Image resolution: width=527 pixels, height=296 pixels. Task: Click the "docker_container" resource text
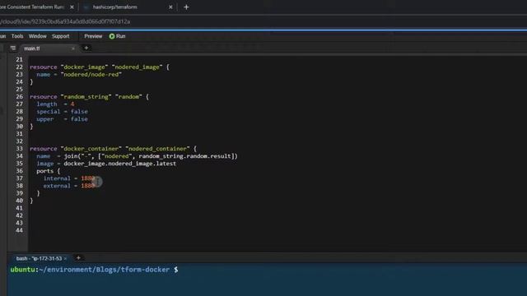(x=91, y=149)
